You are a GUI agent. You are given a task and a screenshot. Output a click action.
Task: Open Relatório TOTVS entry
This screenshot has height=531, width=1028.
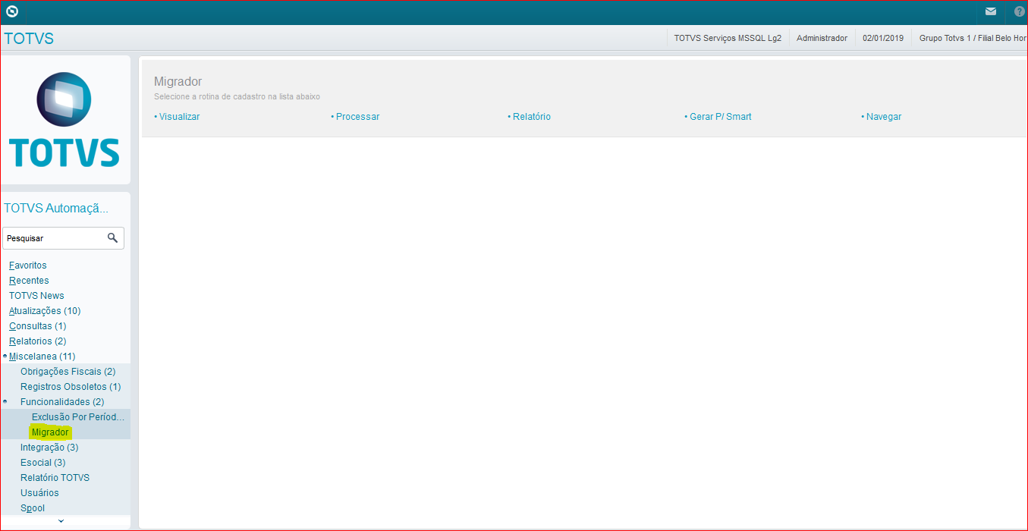point(55,478)
